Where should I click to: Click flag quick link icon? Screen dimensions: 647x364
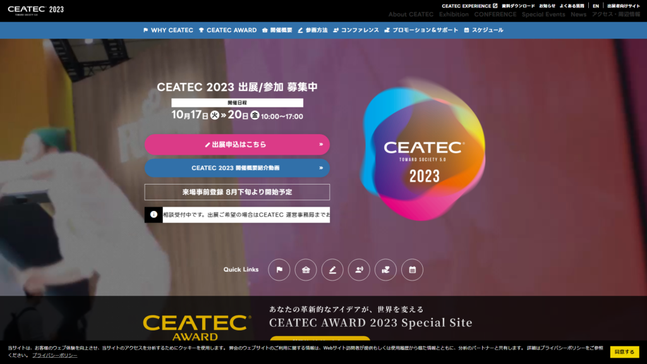pos(279,270)
